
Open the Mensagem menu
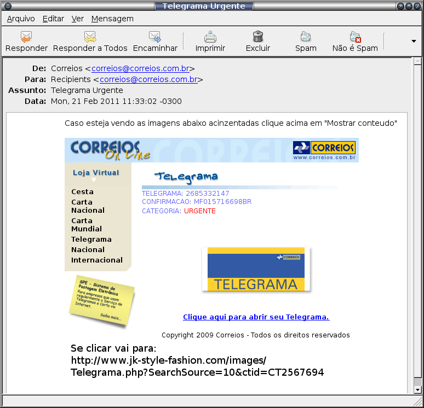(112, 19)
